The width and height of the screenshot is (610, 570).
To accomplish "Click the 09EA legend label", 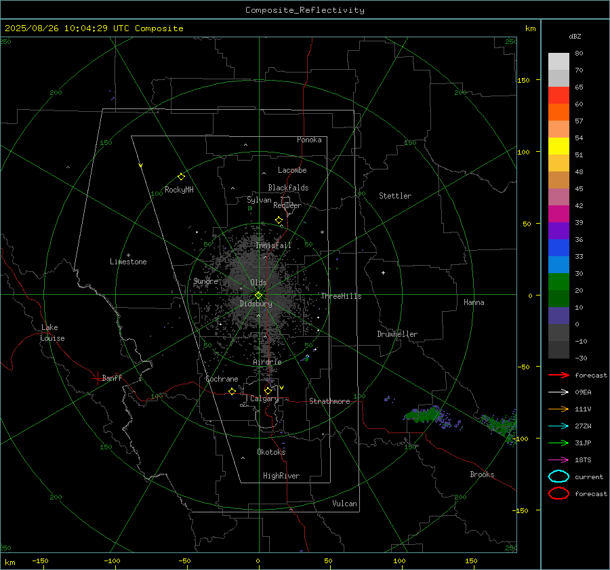I will point(583,392).
